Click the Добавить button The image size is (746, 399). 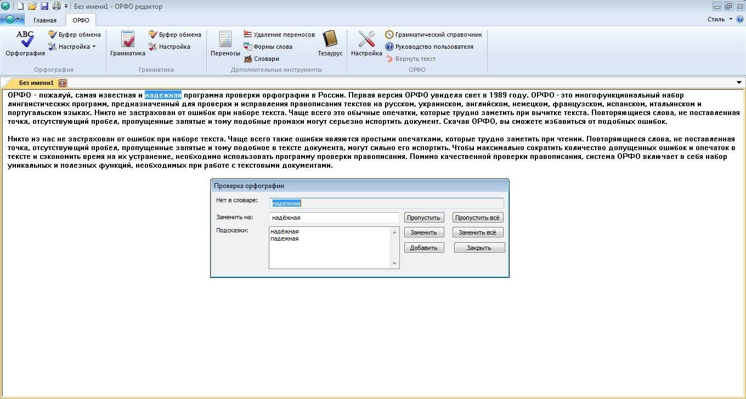[x=423, y=248]
